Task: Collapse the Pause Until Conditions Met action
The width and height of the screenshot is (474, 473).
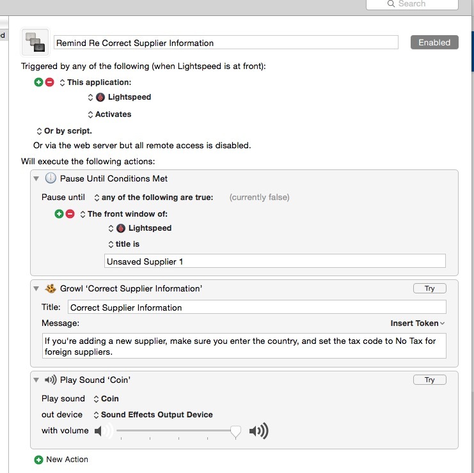Action: point(36,178)
